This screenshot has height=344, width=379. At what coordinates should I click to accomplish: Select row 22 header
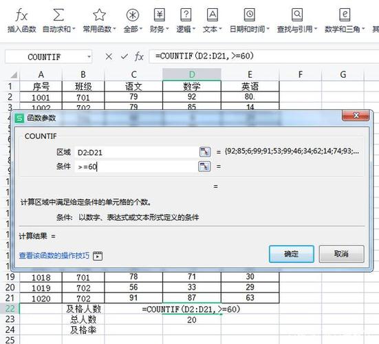pos(10,309)
